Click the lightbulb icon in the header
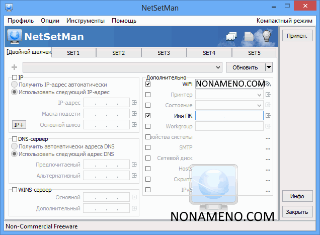Screen dimensions: 320x235 [266, 36]
